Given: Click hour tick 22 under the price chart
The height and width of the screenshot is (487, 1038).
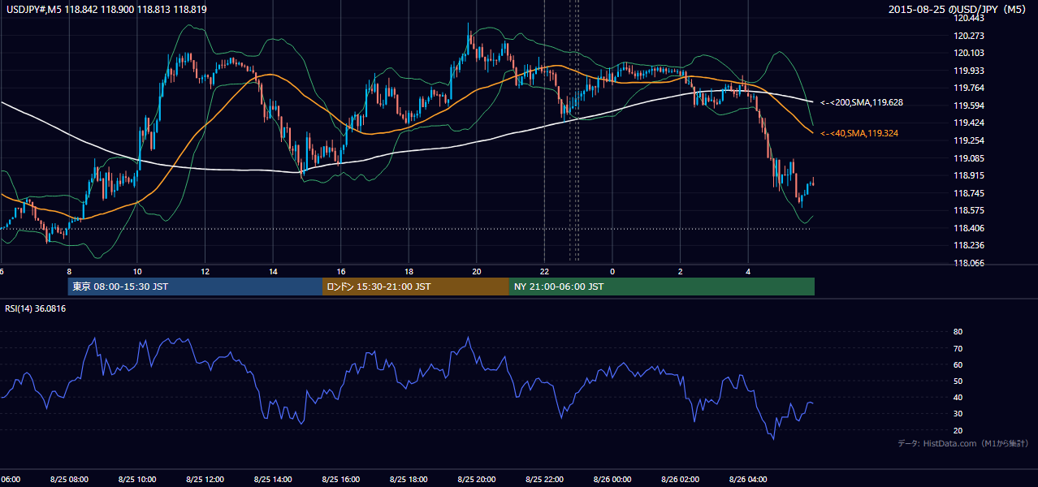Looking at the screenshot, I should tap(544, 271).
